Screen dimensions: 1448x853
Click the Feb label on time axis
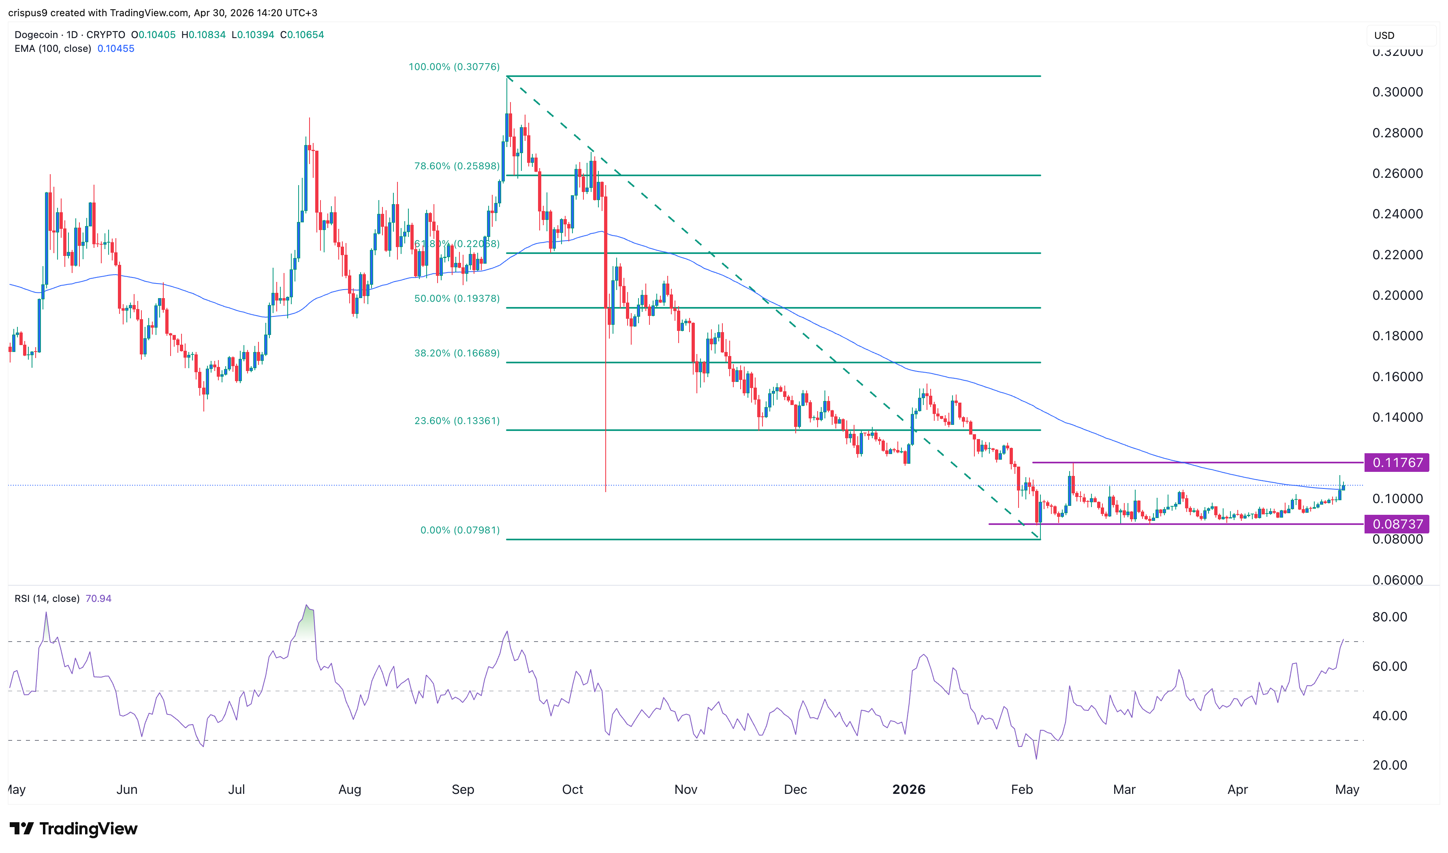point(1021,789)
